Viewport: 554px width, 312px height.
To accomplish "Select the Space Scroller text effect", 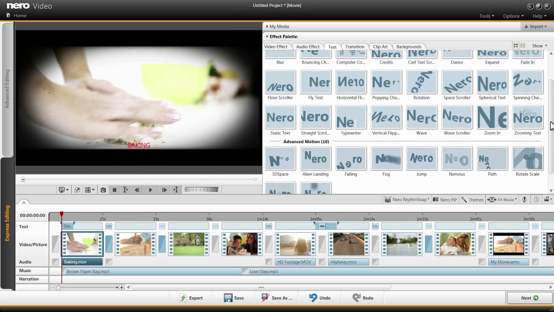I will [x=457, y=85].
